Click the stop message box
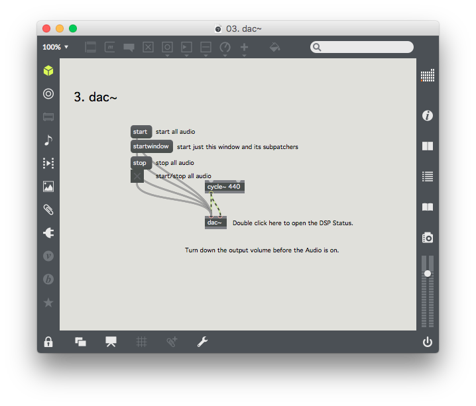This screenshot has width=476, height=406. point(141,163)
